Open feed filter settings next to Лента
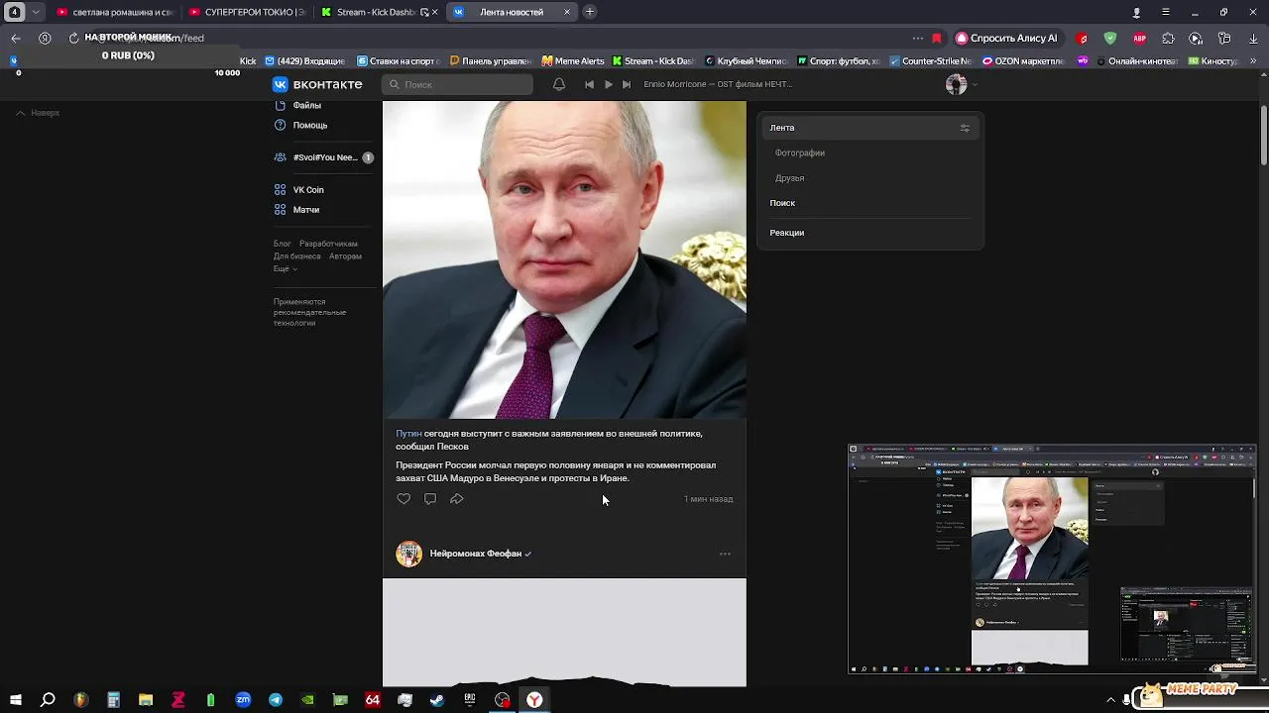The height and width of the screenshot is (713, 1269). [x=965, y=128]
